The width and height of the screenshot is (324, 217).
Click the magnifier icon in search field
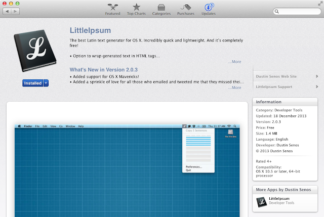(x=277, y=11)
